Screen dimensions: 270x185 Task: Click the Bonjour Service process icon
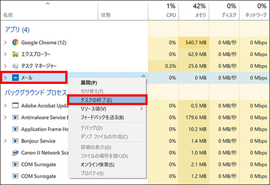[15, 141]
